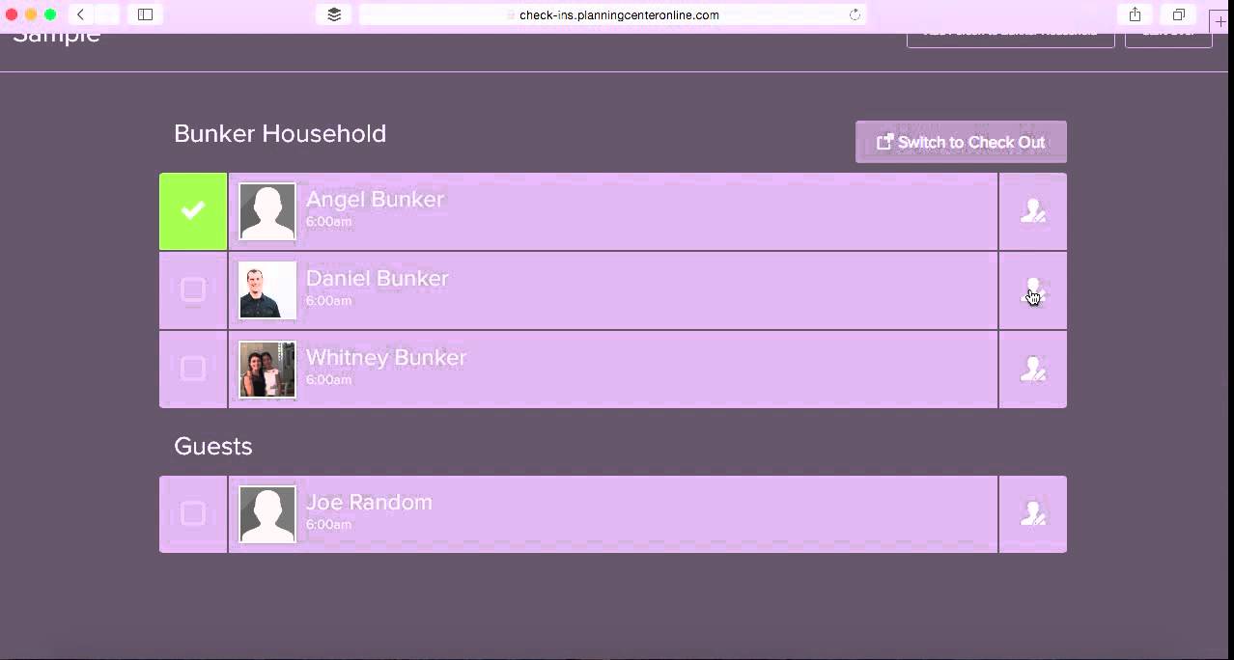Select the name 'Daniel Bunker'
1234x660 pixels.
click(378, 278)
